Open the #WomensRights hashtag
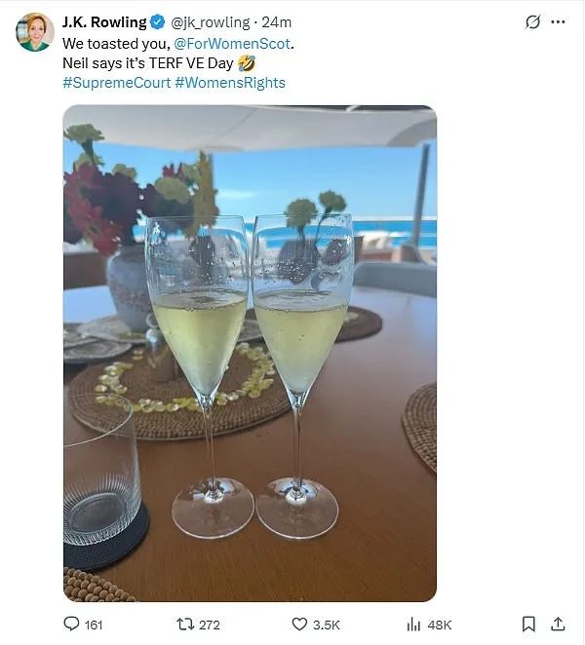Screen dimensions: 585x645 point(230,83)
